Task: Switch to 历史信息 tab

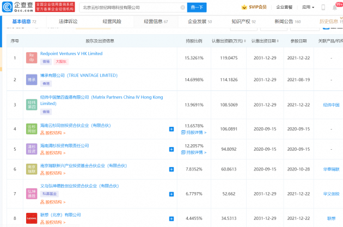Action: 331,21
